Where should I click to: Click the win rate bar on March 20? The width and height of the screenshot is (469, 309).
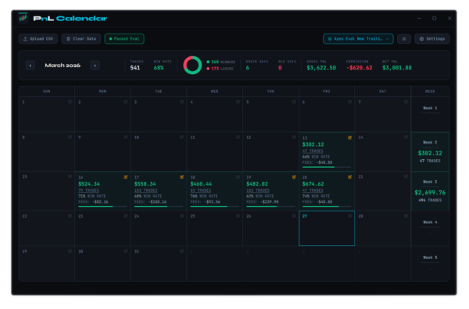(x=327, y=207)
